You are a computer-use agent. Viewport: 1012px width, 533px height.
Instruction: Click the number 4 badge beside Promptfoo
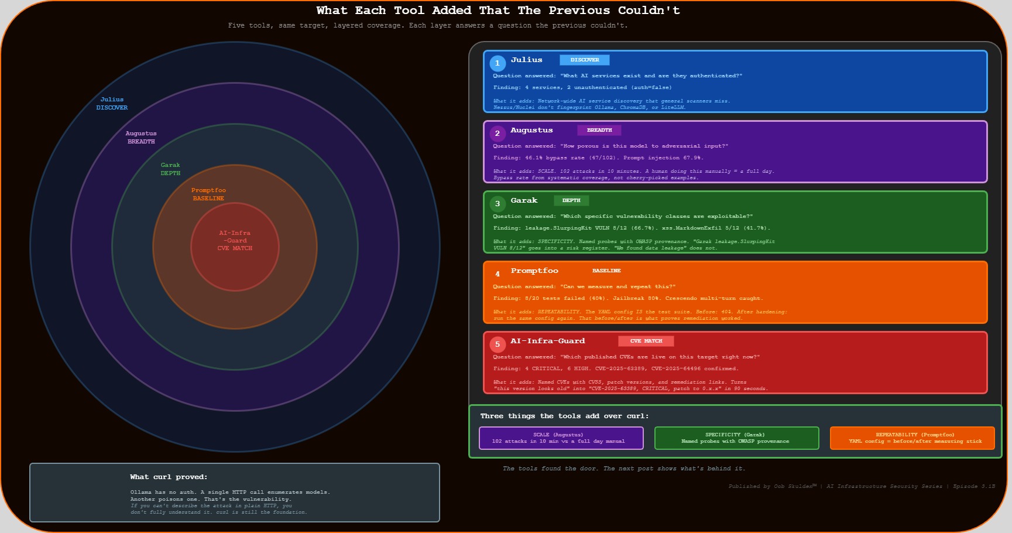coord(498,274)
